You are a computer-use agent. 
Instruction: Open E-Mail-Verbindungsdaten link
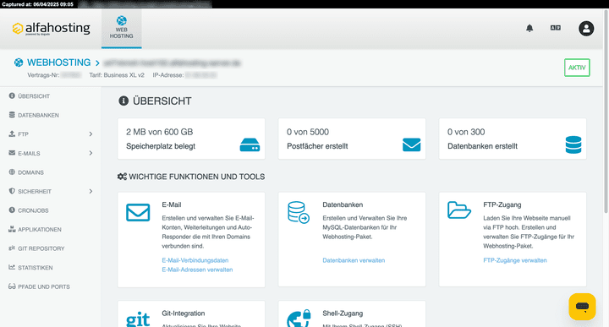coord(195,260)
